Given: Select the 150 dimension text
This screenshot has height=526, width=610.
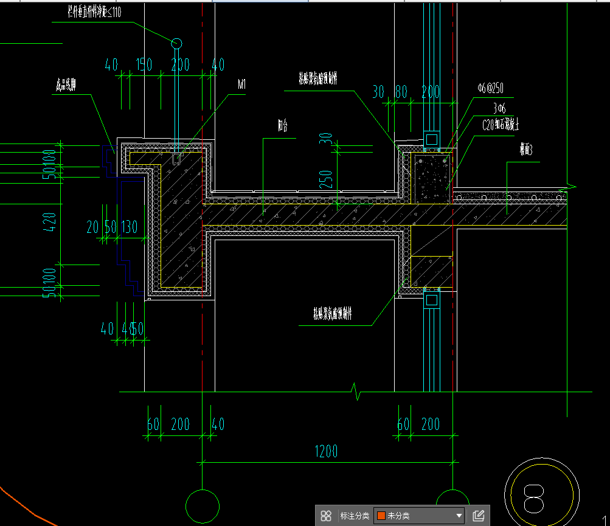Looking at the screenshot, I should coord(144,64).
